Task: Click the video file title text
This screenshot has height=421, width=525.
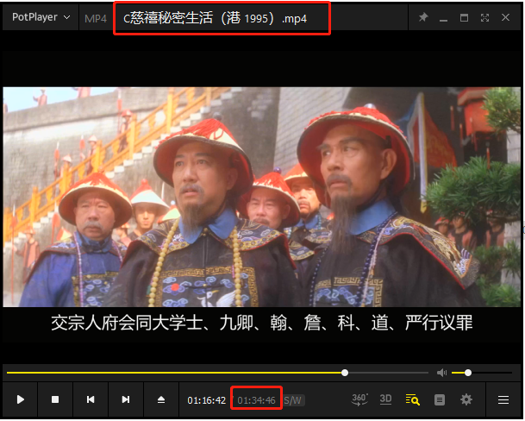Action: 215,18
